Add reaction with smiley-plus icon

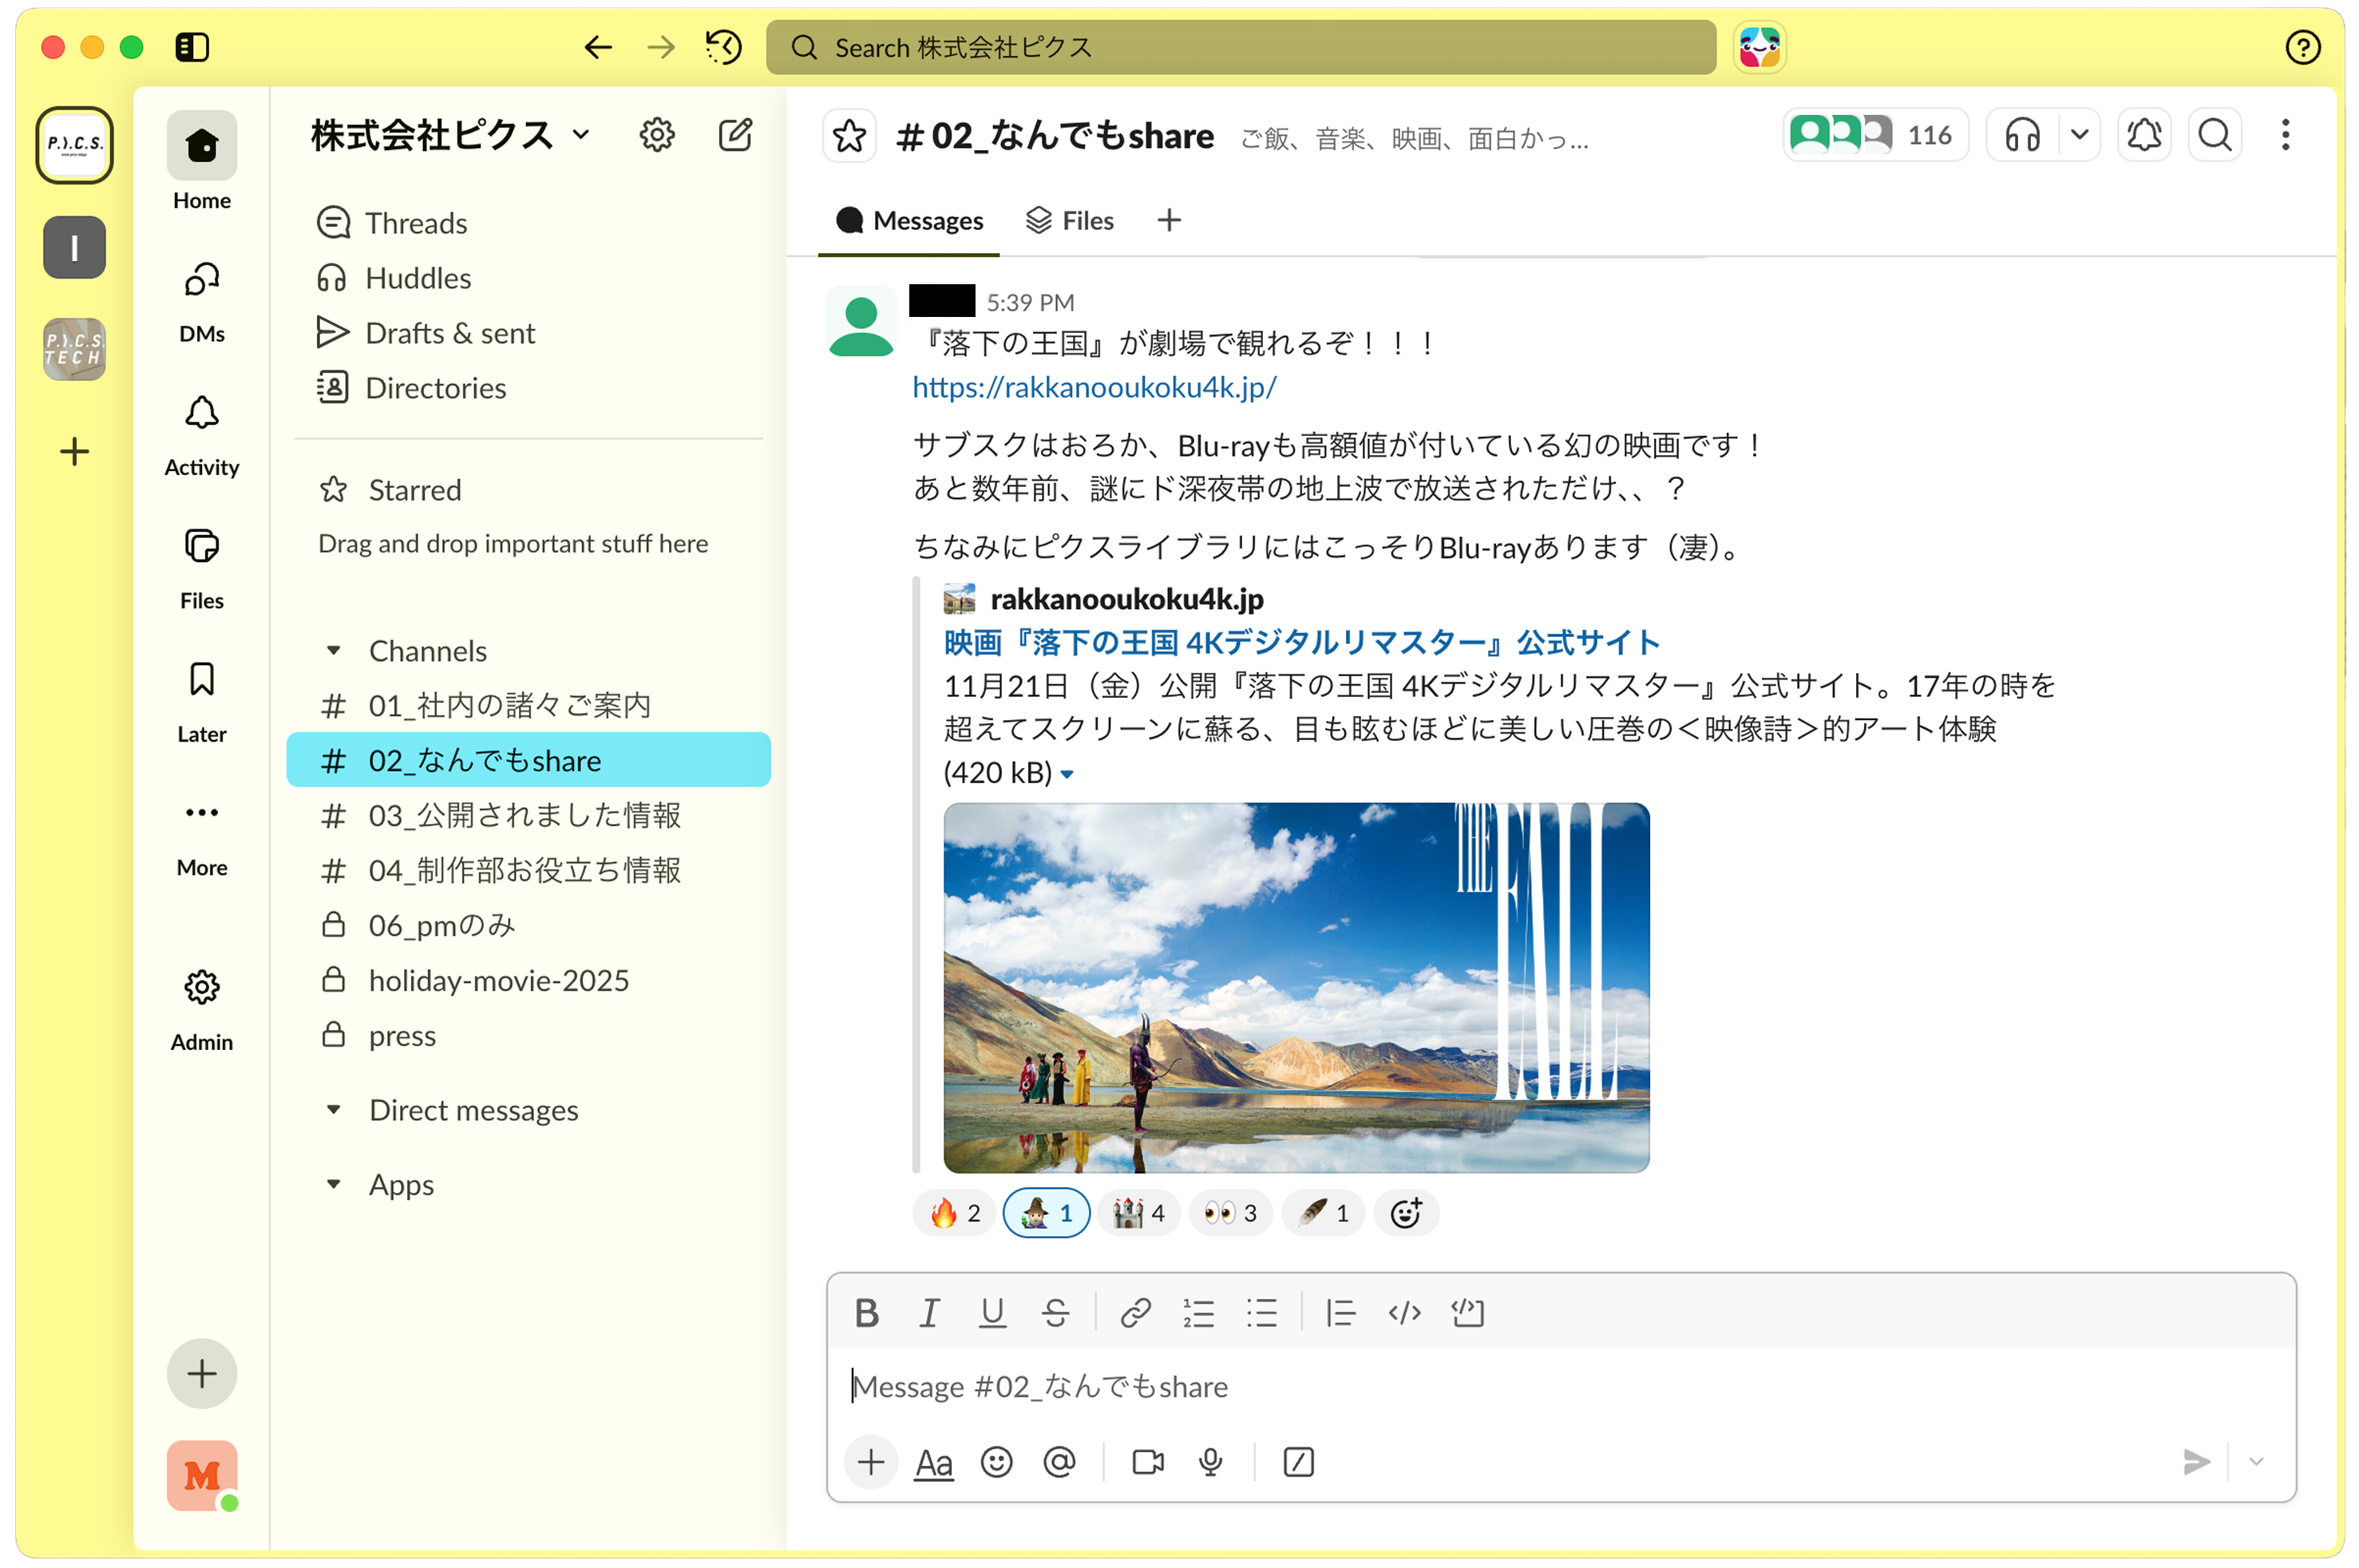point(1405,1214)
